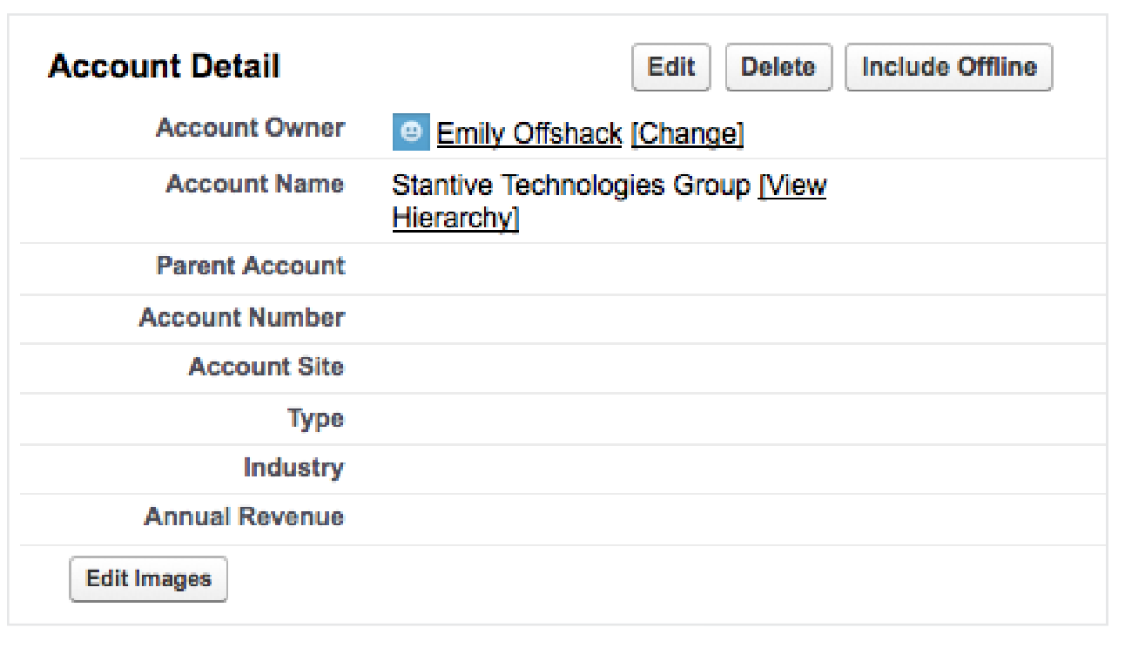Click the Account Owner field label
This screenshot has height=648, width=1125.
(250, 128)
